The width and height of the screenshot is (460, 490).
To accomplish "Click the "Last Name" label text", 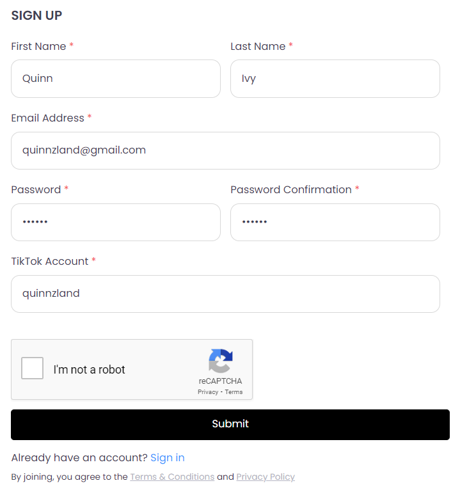I will (x=258, y=46).
